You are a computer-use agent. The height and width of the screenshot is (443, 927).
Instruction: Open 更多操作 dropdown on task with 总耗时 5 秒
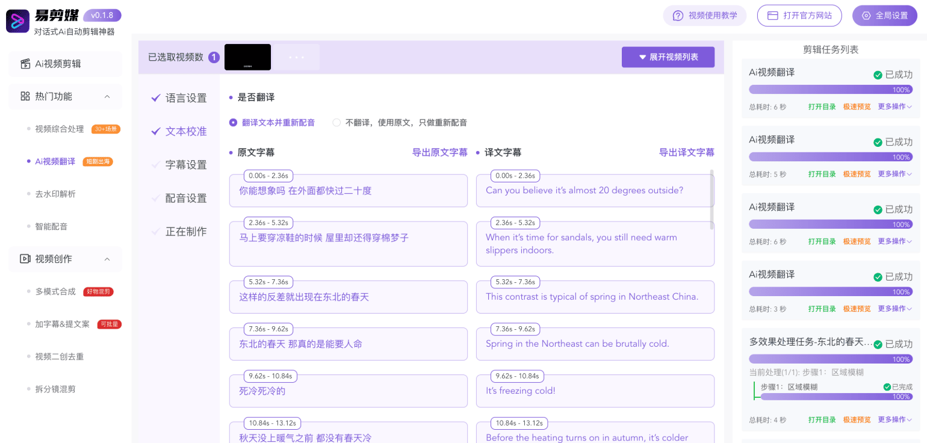coord(894,174)
